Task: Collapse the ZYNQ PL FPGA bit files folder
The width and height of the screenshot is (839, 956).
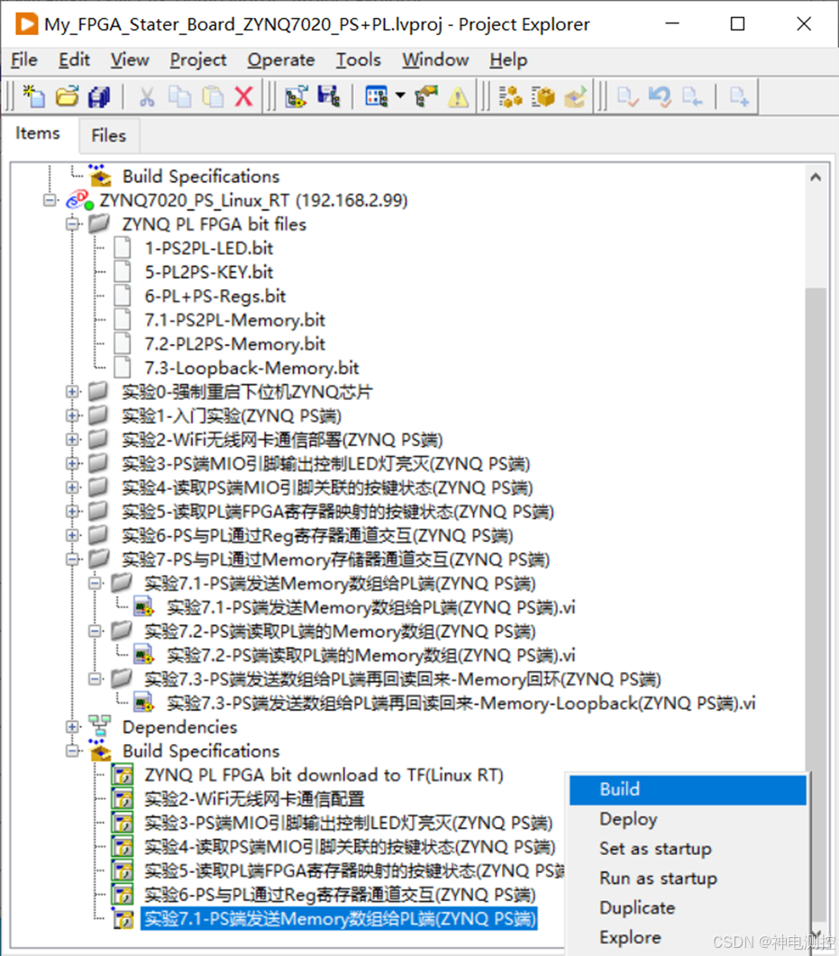Action: tap(73, 223)
